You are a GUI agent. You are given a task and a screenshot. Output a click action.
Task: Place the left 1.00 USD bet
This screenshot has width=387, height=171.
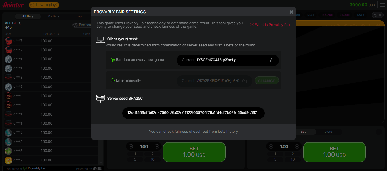click(194, 152)
